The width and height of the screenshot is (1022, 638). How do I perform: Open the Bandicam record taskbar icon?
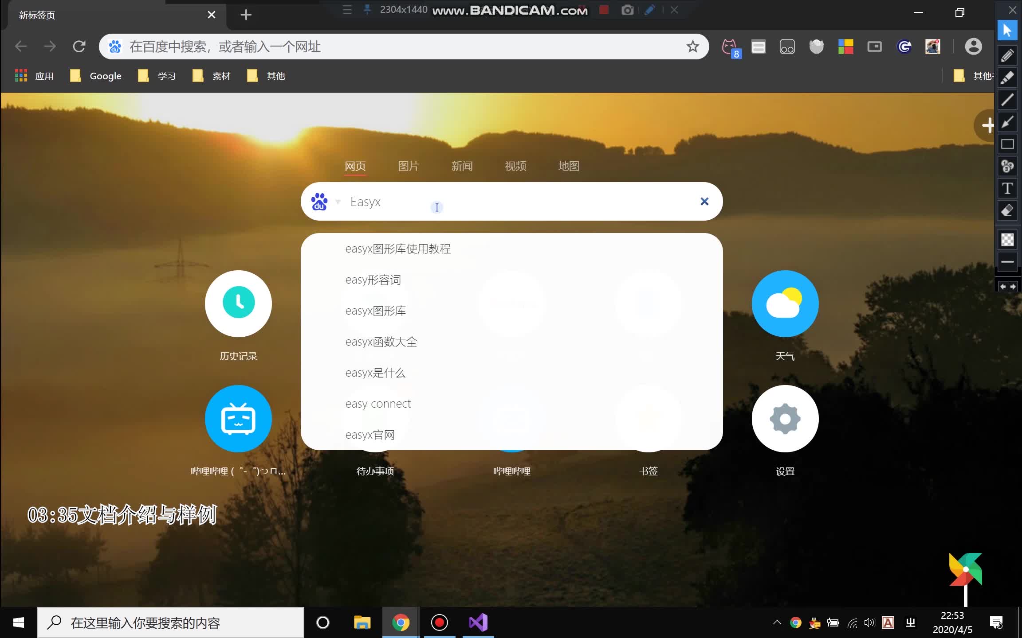click(x=439, y=622)
